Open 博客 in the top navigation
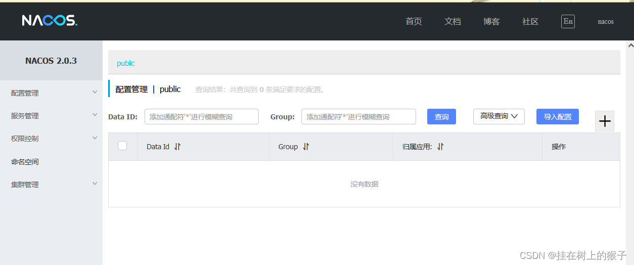Viewport: 634px width, 265px height. click(x=491, y=21)
